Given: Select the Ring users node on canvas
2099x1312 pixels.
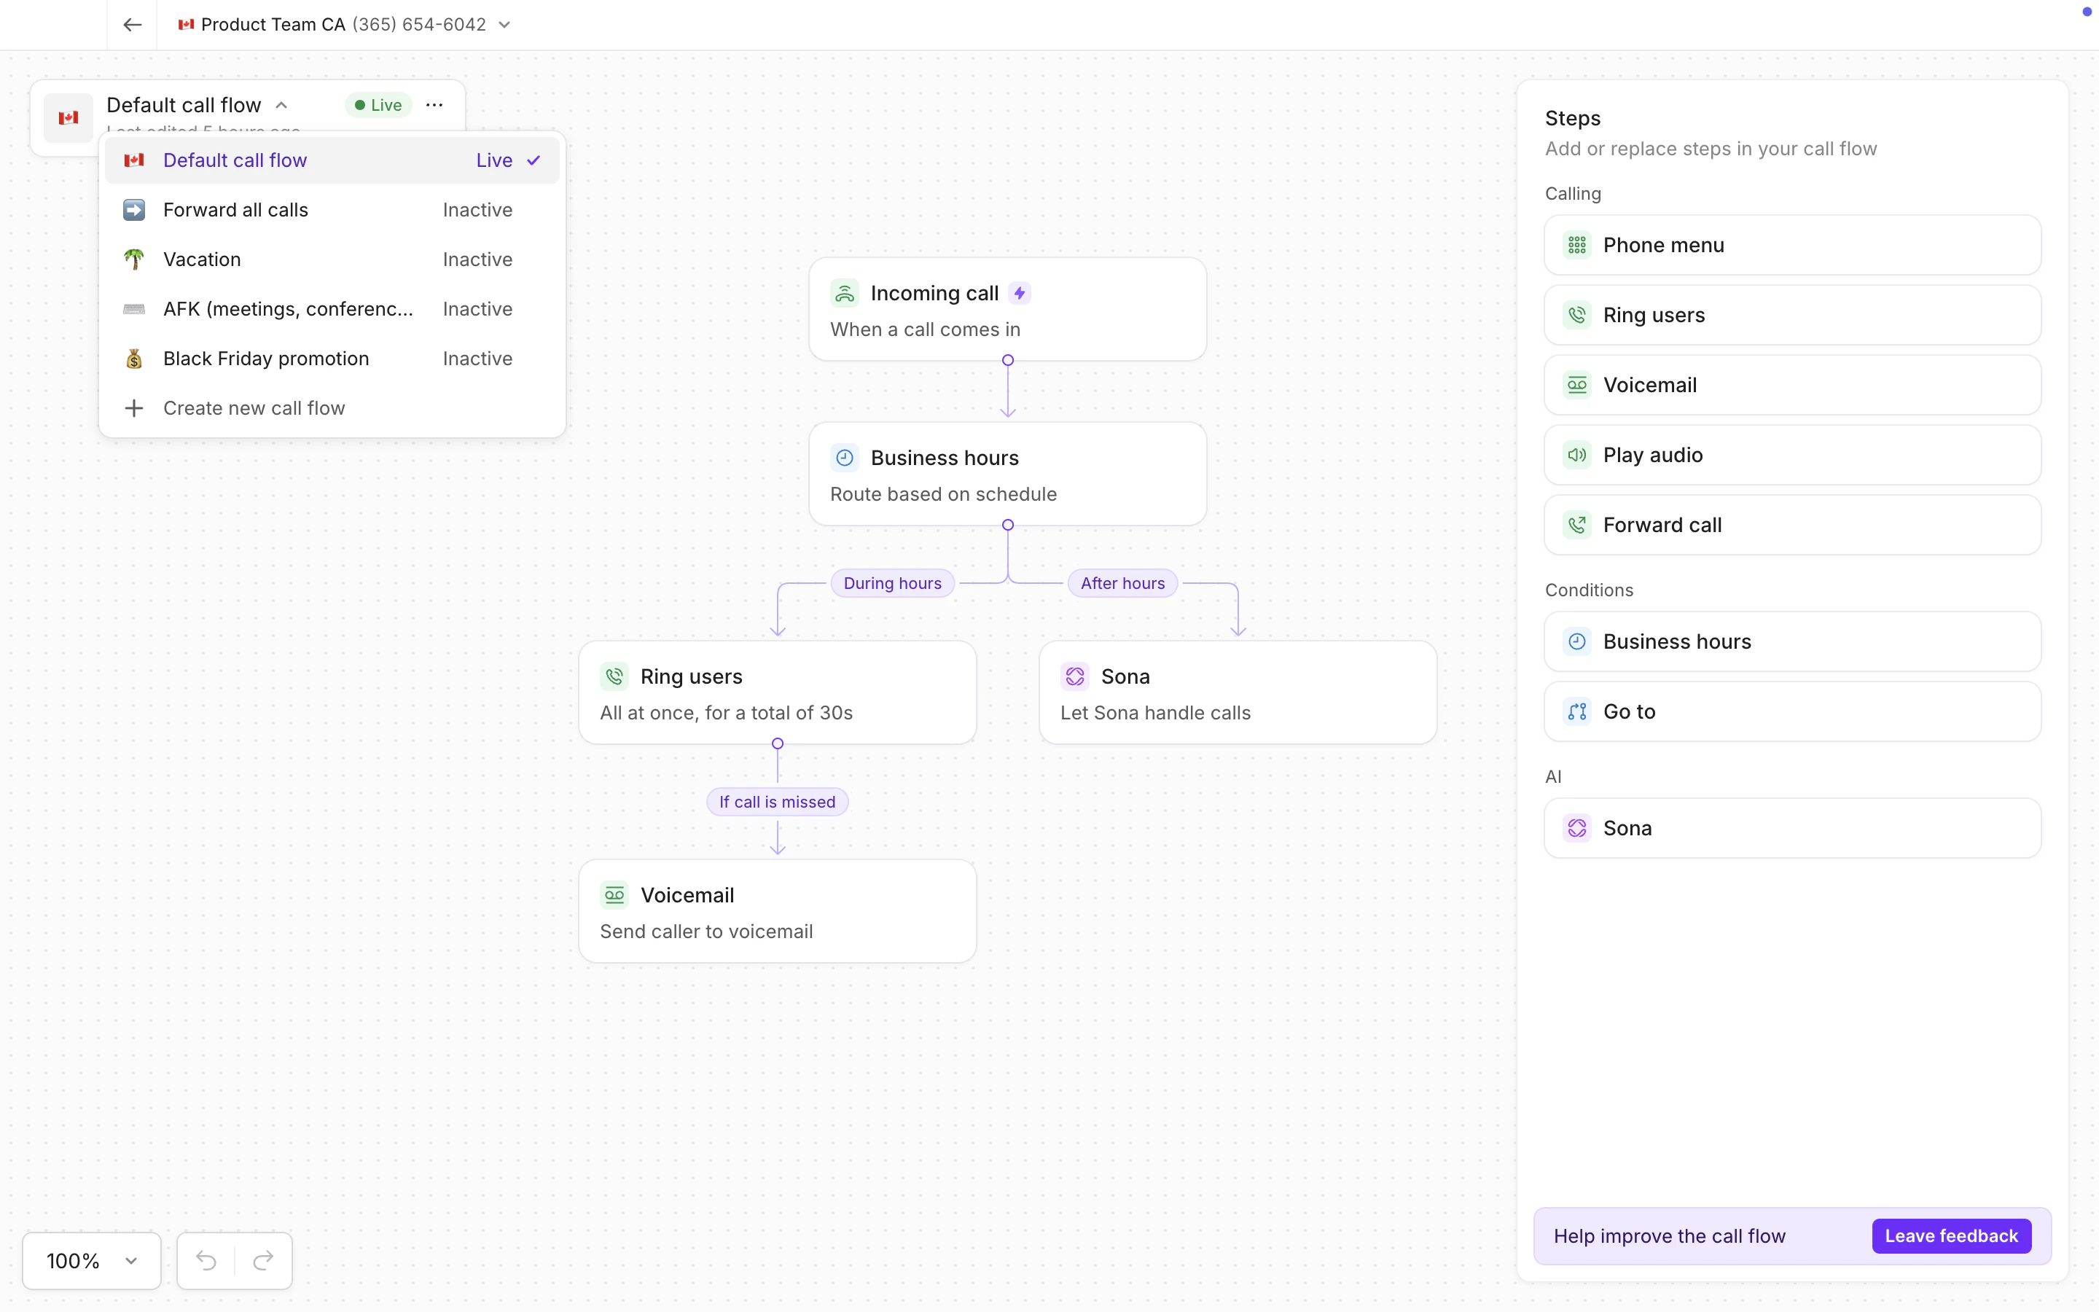Looking at the screenshot, I should tap(777, 692).
